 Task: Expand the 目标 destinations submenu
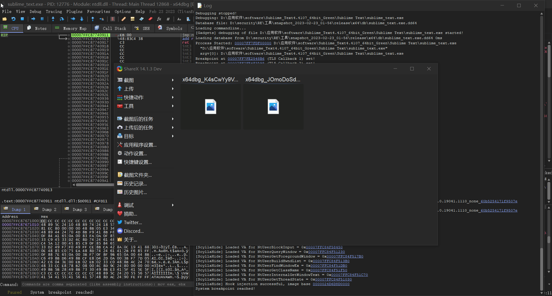[x=145, y=136]
